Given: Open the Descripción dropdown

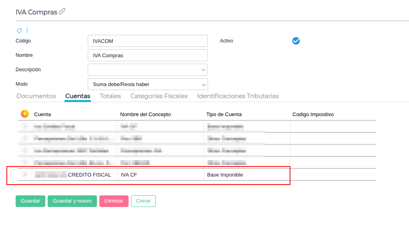Looking at the screenshot, I should pyautogui.click(x=147, y=70).
